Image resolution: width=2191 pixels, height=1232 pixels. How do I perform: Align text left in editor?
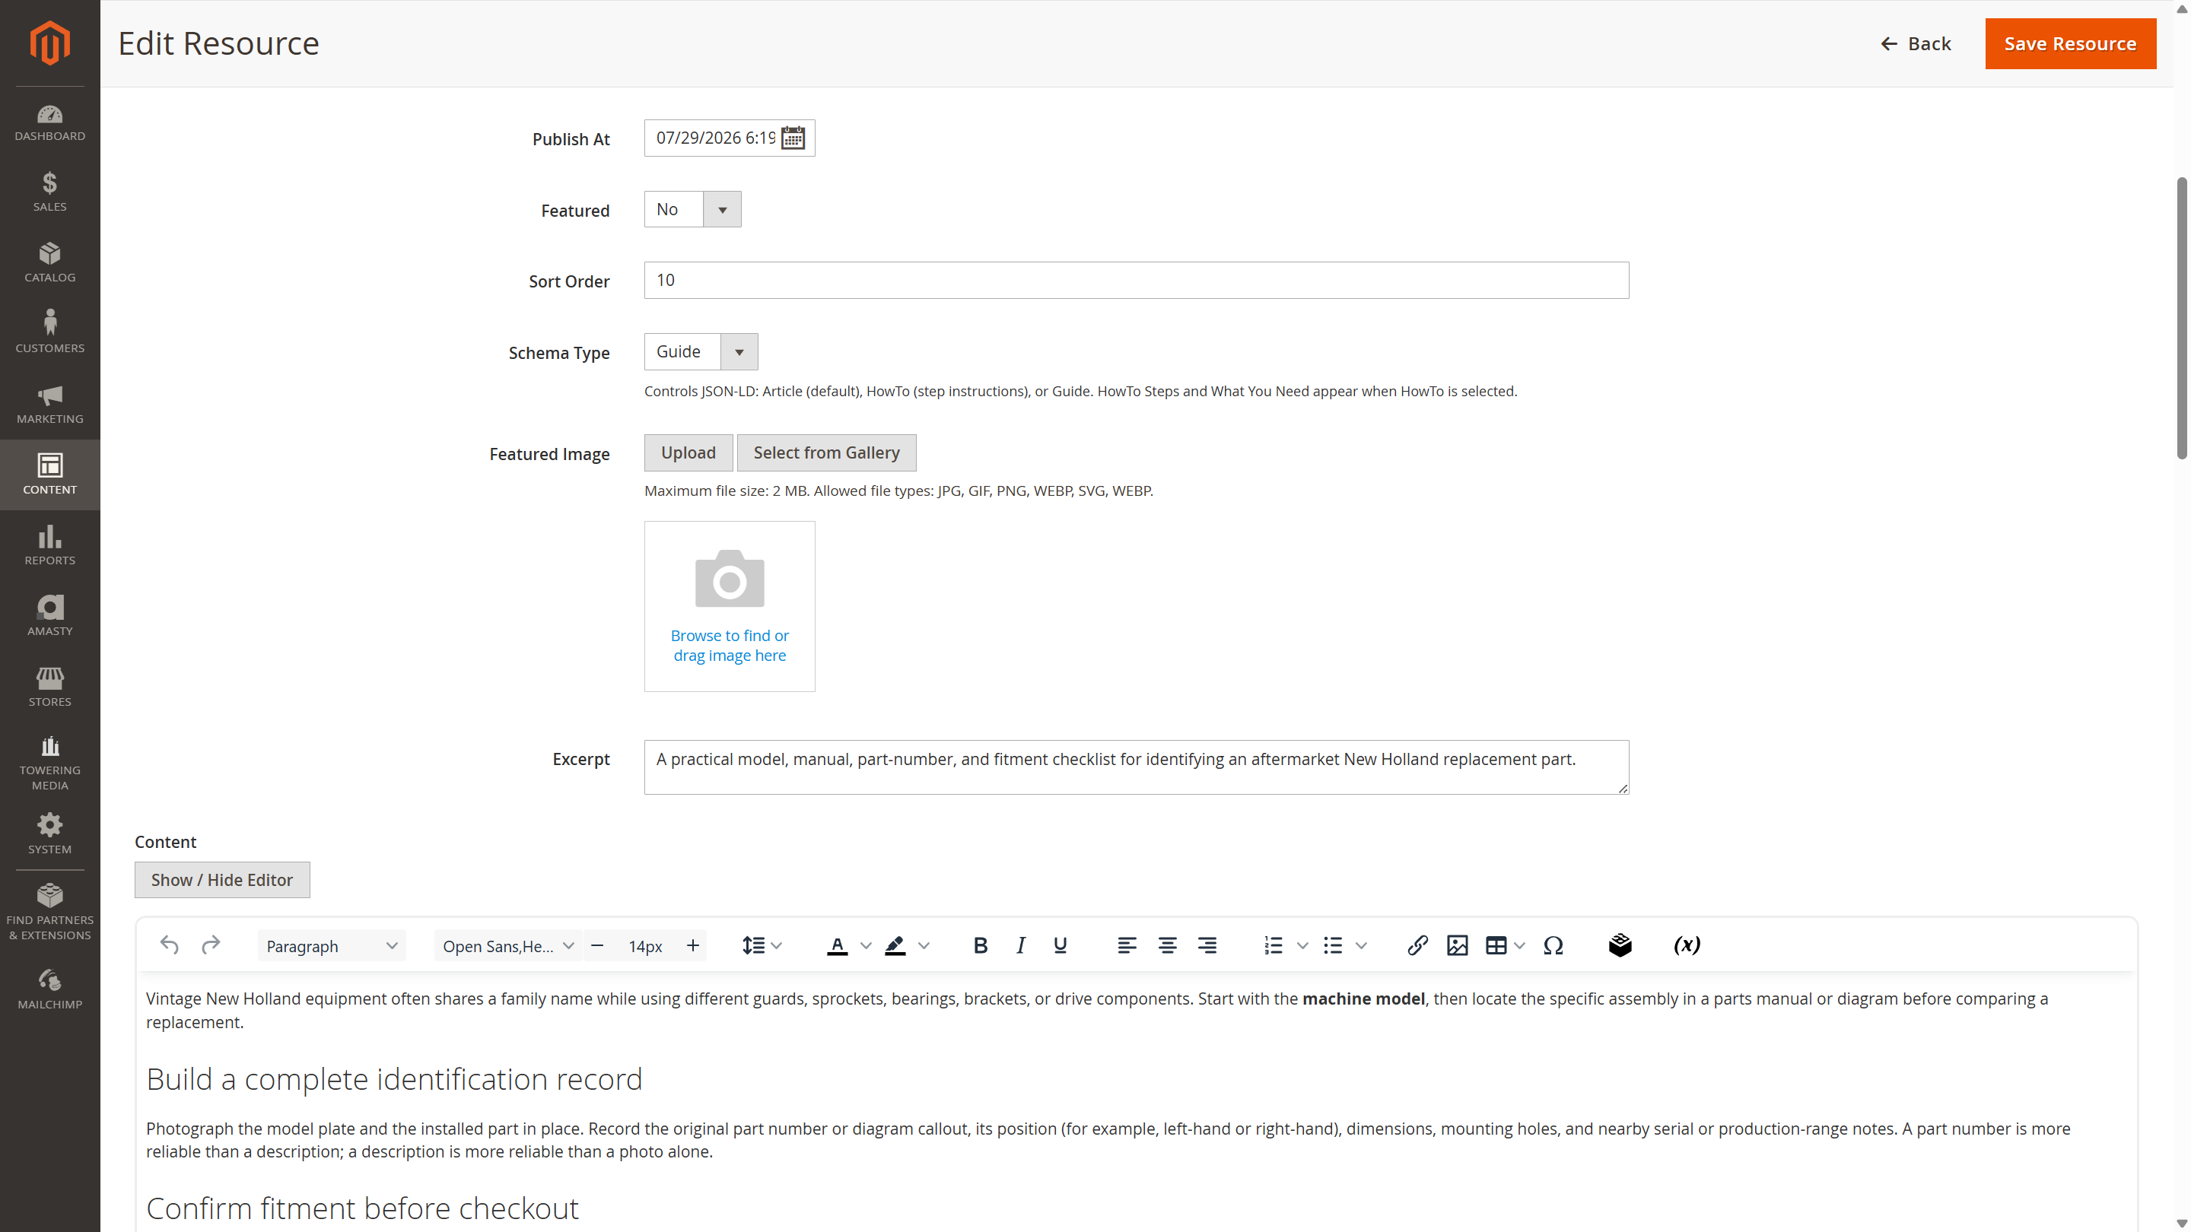click(x=1127, y=945)
